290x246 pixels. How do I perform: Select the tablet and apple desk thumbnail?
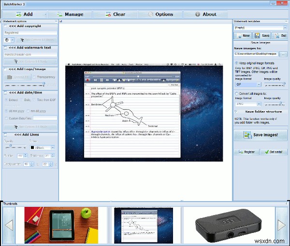(61, 225)
